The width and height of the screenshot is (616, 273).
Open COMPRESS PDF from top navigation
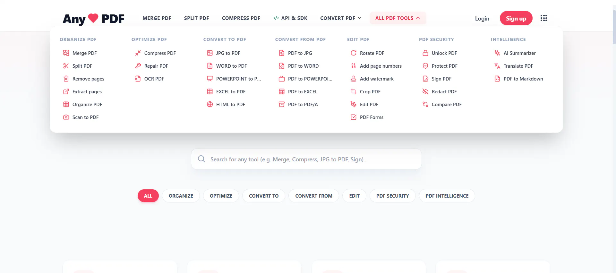pyautogui.click(x=241, y=18)
